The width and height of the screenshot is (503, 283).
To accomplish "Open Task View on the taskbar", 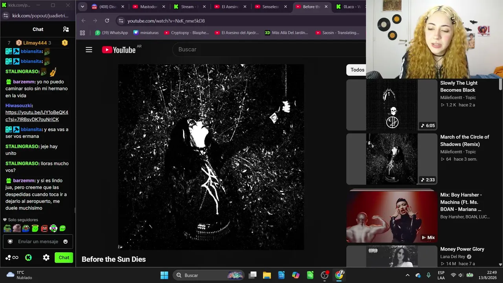I will [x=253, y=275].
